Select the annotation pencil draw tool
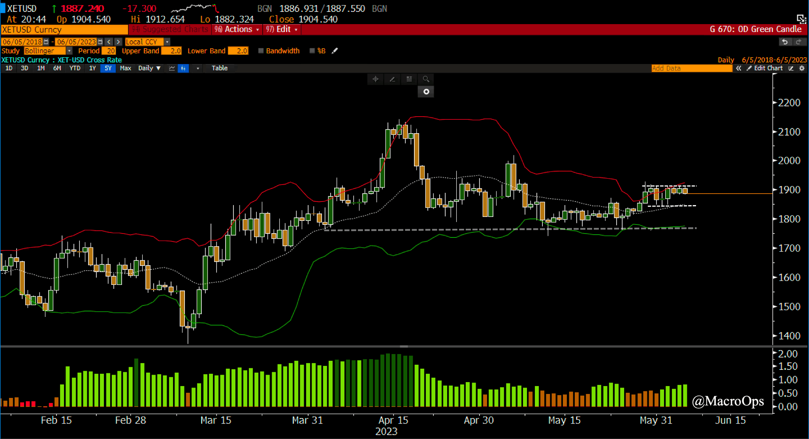This screenshot has width=809, height=439. tap(392, 79)
